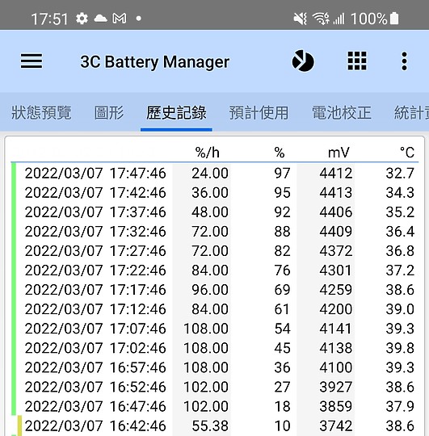Viewport: 429px width, 436px height.
Task: Tap the %/h column header
Action: (x=208, y=153)
